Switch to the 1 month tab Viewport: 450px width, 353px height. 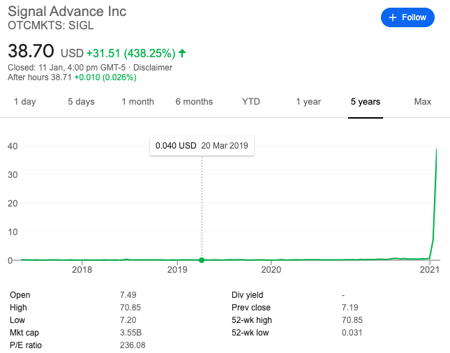point(137,102)
